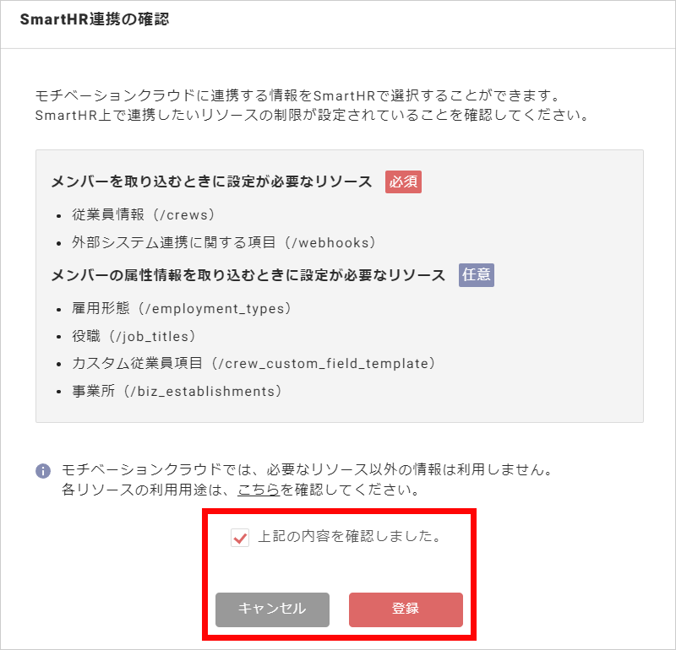The width and height of the screenshot is (676, 650).
Task: Click the blue info icon beside the note
Action: click(x=43, y=470)
